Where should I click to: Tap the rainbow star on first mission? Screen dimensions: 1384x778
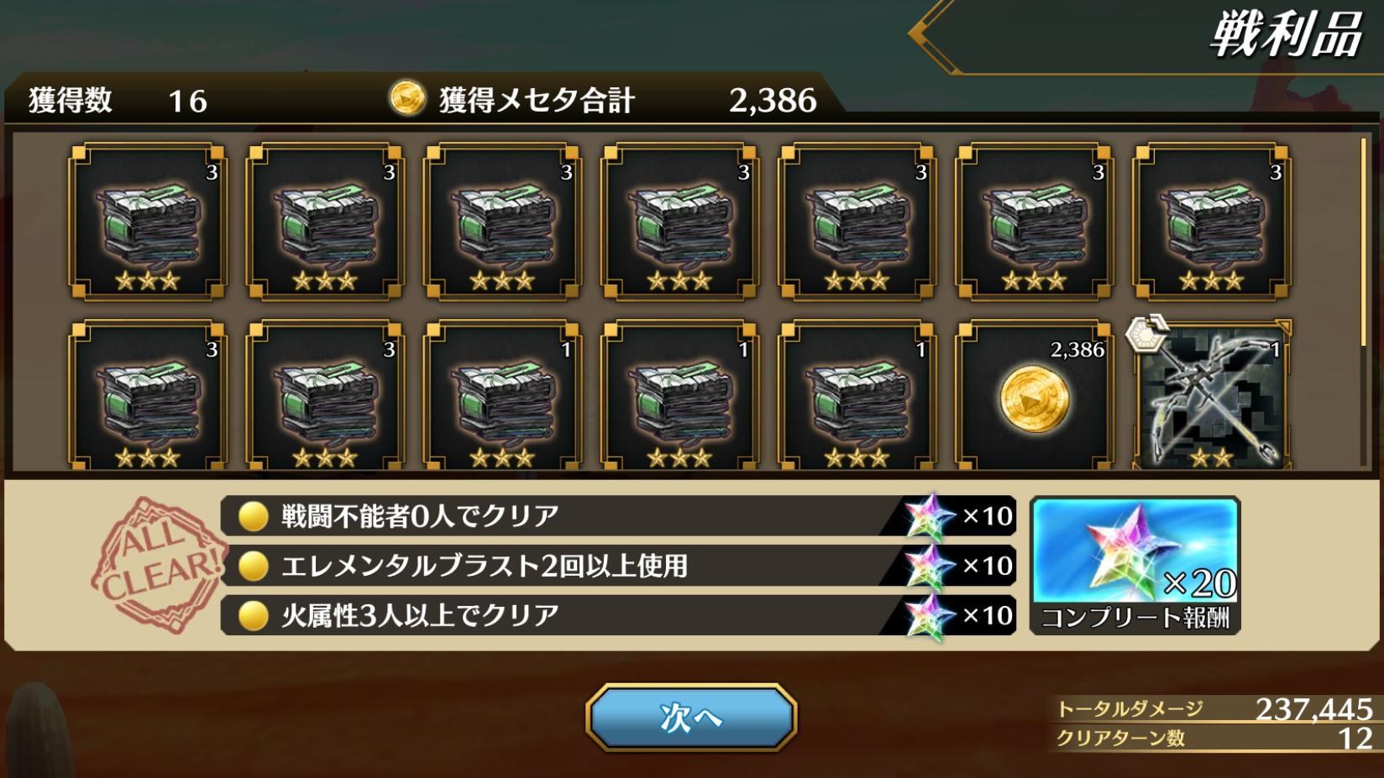929,515
